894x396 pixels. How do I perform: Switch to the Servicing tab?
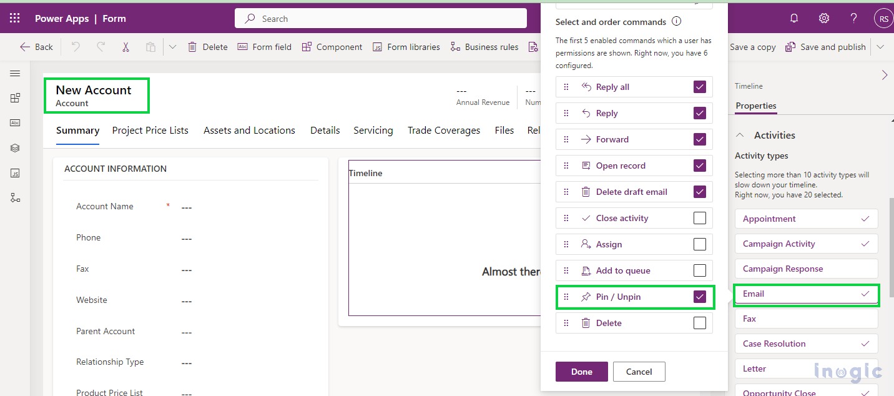coord(373,131)
